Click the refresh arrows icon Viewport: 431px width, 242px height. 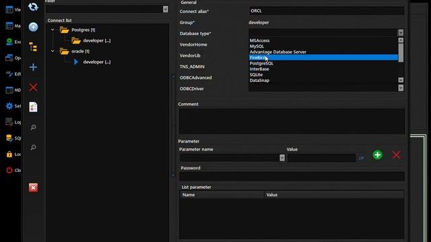tap(33, 7)
